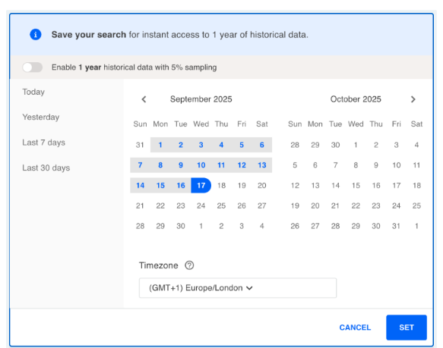Advance to next month with right chevron
The height and width of the screenshot is (348, 443).
point(413,99)
